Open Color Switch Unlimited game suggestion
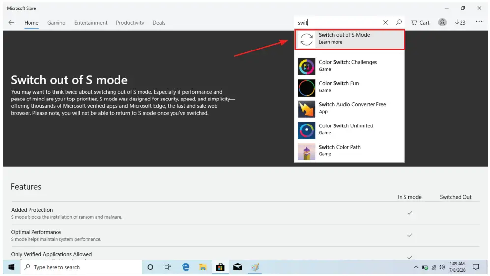The width and height of the screenshot is (490, 276). [x=346, y=129]
